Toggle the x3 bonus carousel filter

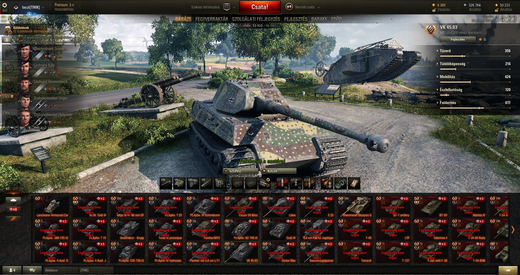13,209
